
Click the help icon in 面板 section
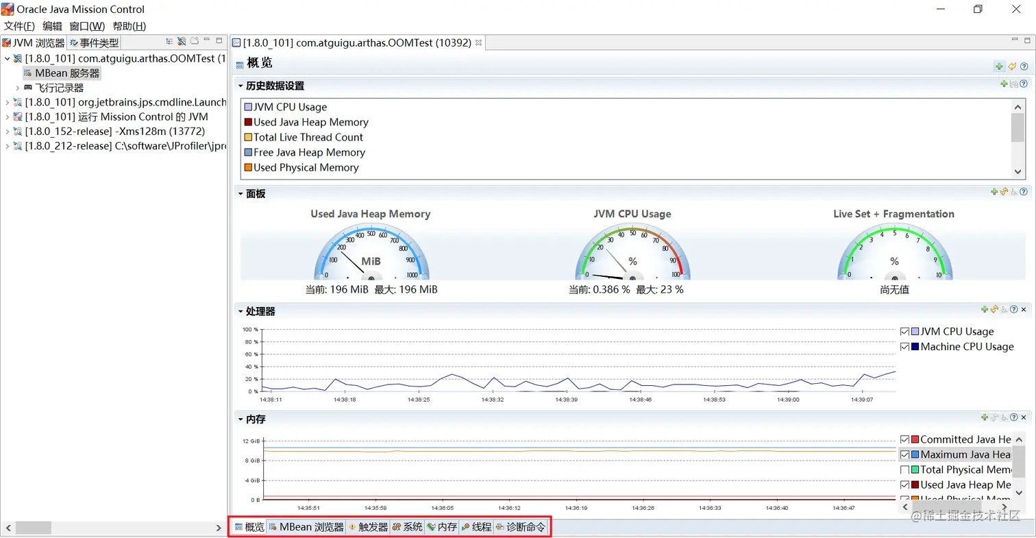pos(1024,192)
